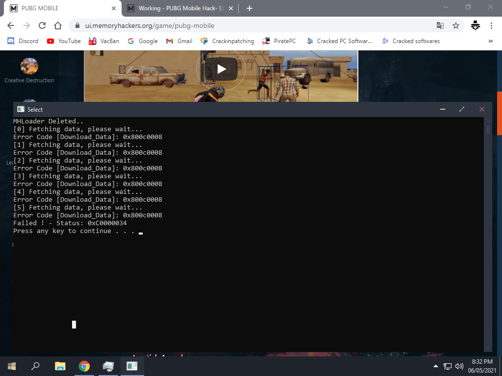502x376 pixels.
Task: Select Creative Destruction game in sidebar
Action: click(29, 66)
